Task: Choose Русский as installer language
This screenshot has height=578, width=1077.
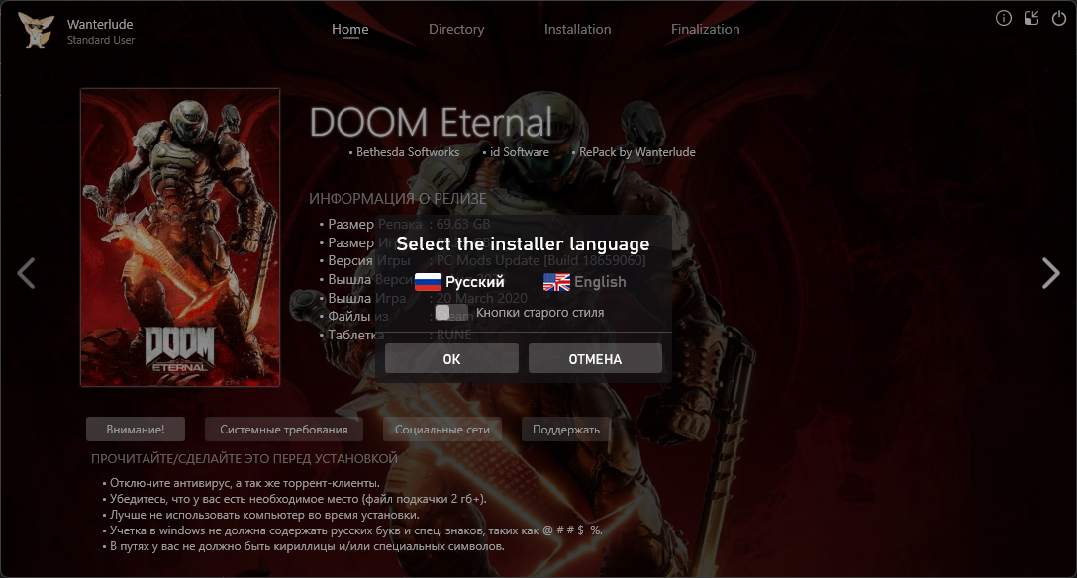Action: [x=474, y=282]
